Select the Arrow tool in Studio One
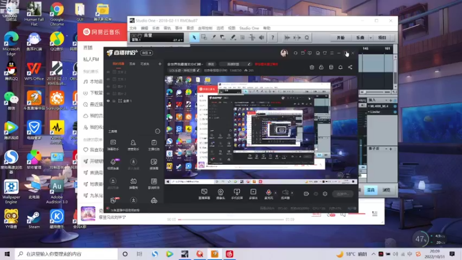 [x=194, y=38]
